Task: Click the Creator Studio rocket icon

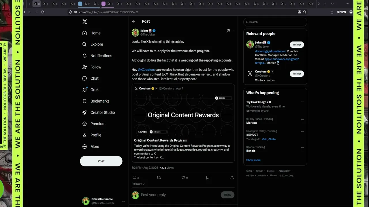Action: pyautogui.click(x=84, y=112)
